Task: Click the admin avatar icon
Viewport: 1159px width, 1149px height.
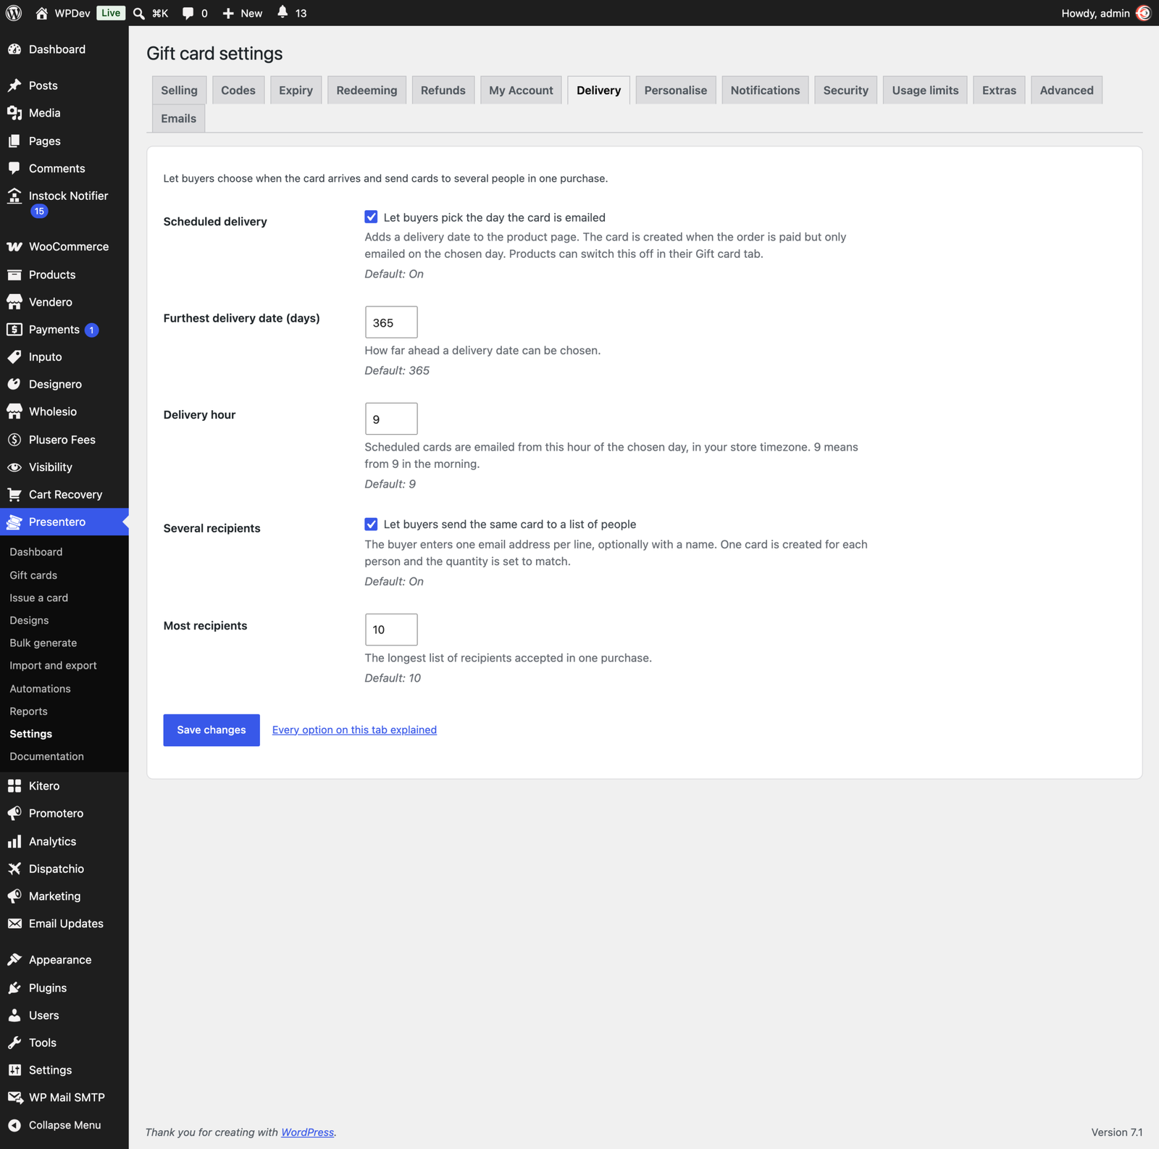Action: pos(1144,13)
